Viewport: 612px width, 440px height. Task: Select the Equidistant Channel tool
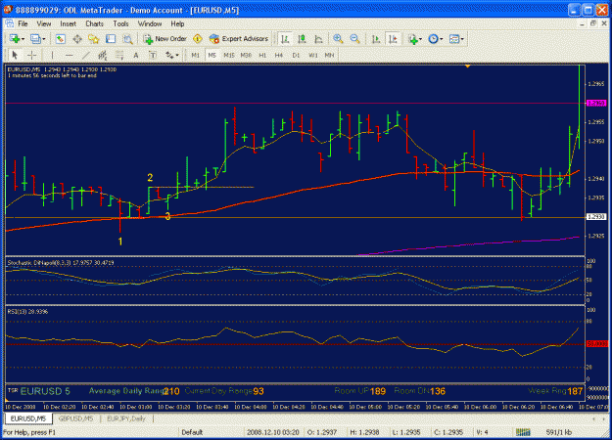[x=103, y=56]
